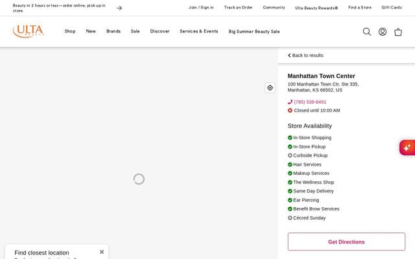This screenshot has height=259, width=415.
Task: Open Ulta Beauty Rewards link
Action: click(x=316, y=8)
